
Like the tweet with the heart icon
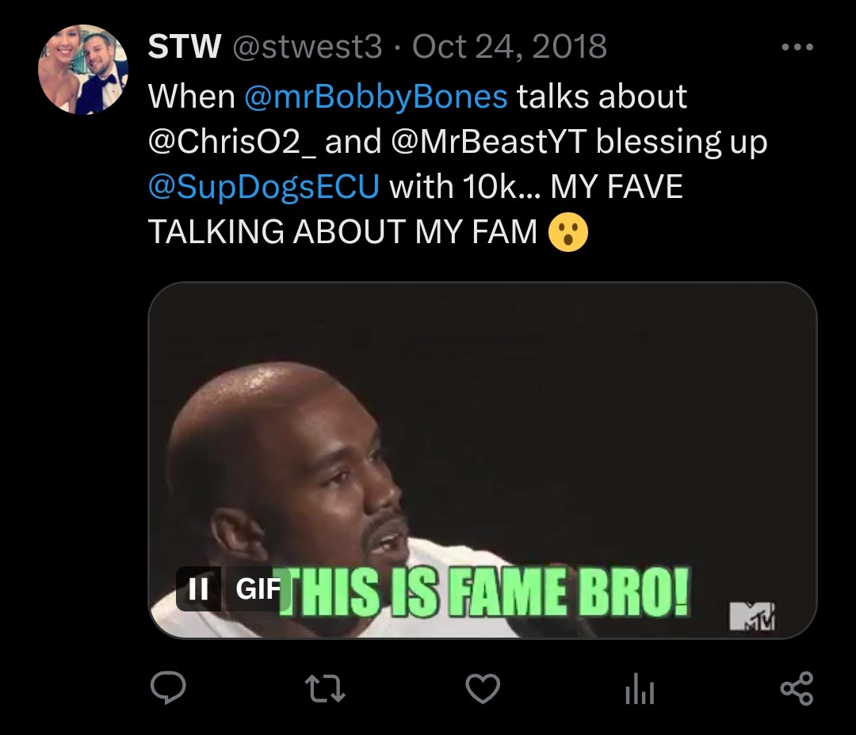tap(483, 688)
